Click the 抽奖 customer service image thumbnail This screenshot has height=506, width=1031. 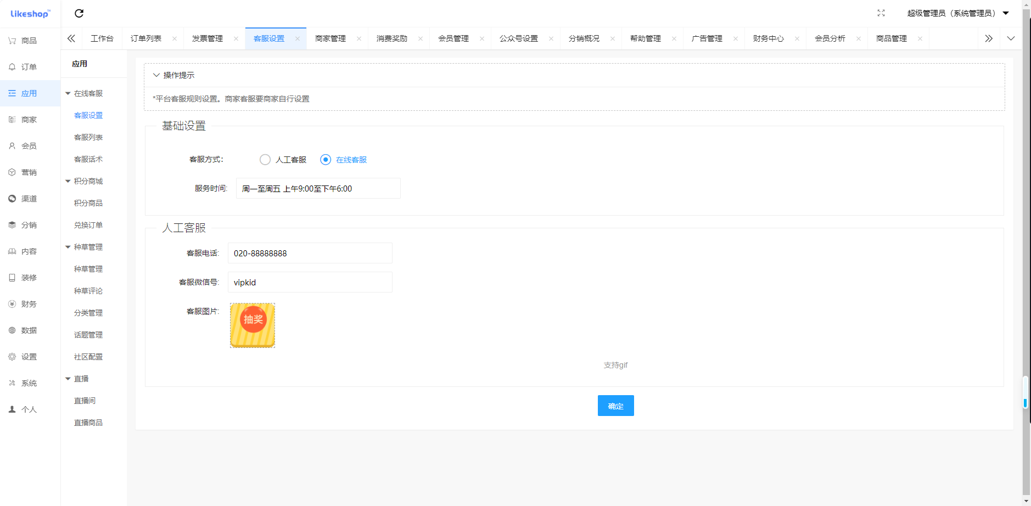(253, 325)
